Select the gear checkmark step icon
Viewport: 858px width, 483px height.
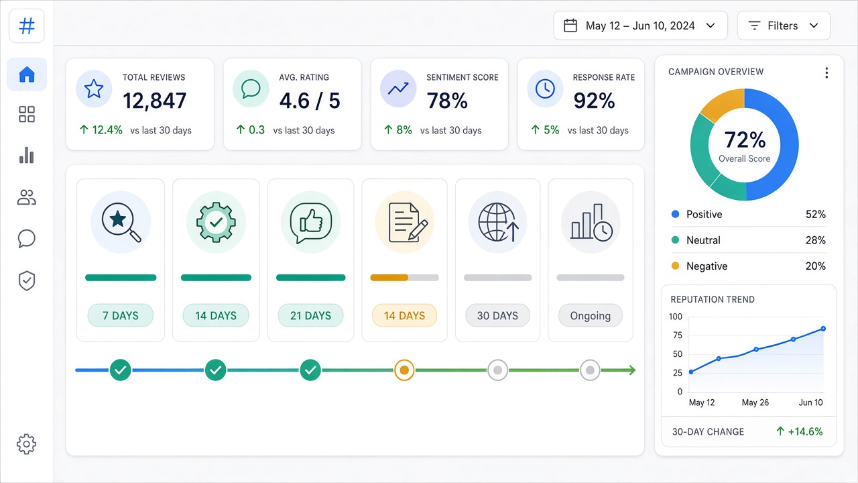(x=216, y=221)
